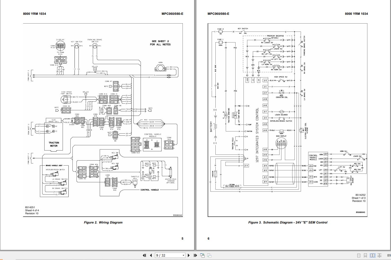Screen dimensions: 391x260
Task: Go to the first page
Action: tap(144, 256)
